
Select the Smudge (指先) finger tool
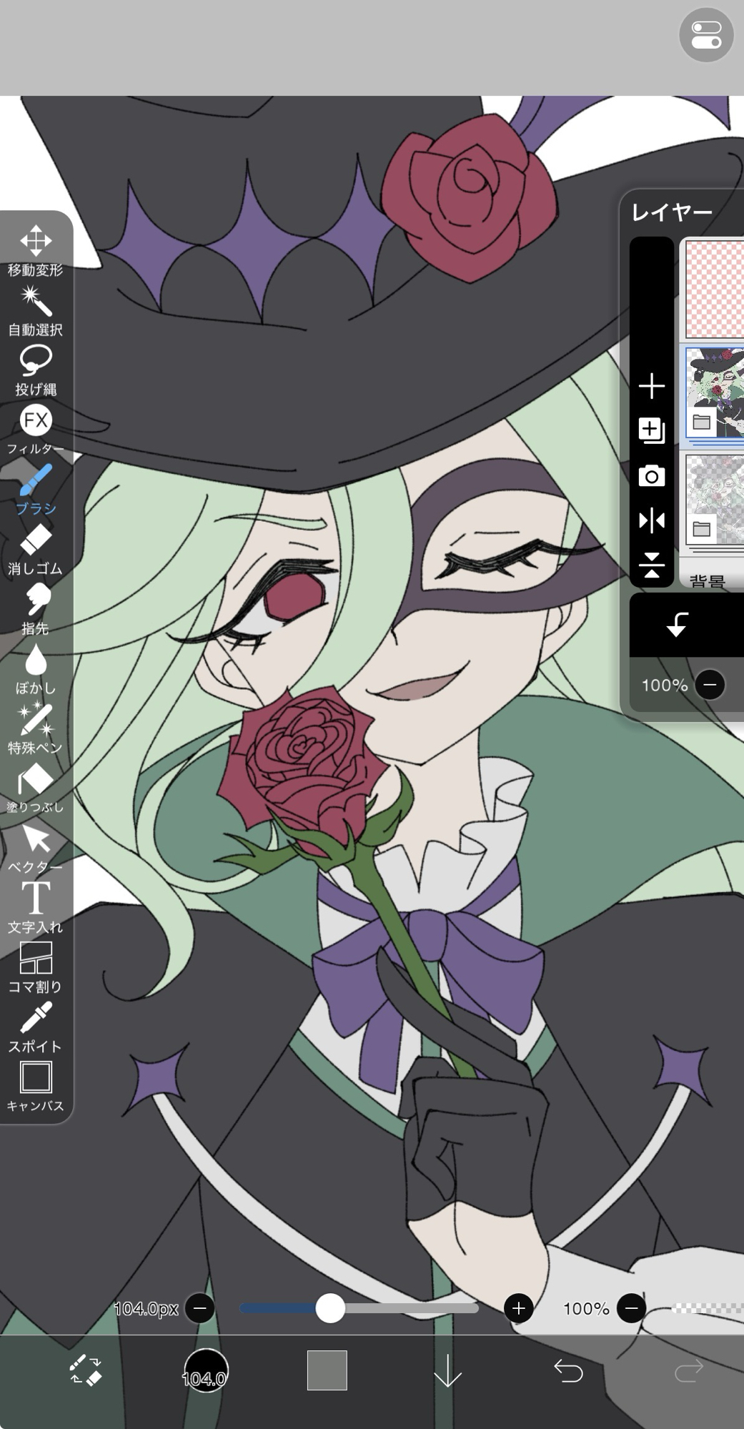pos(35,608)
